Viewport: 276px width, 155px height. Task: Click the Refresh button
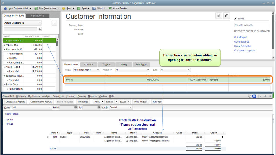point(157,101)
